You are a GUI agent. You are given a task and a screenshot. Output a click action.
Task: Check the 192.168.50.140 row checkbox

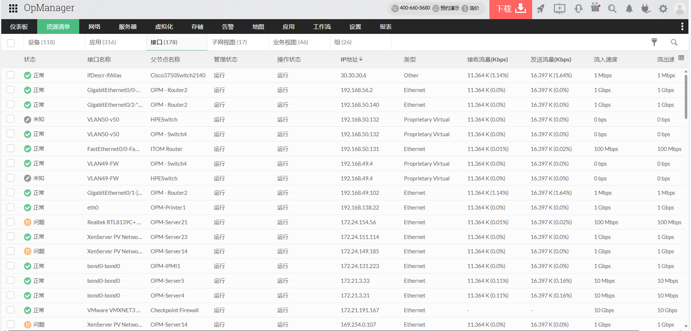11,104
